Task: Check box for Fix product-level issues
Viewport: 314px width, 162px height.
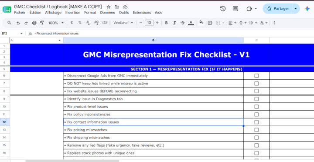Action: [x=256, y=107]
